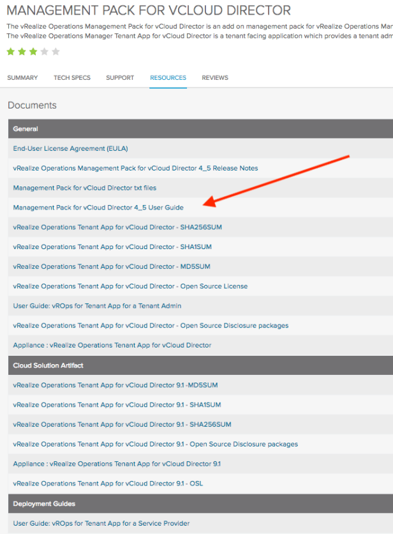
Task: Open the Tenant App 9.1 - OSL link
Action: [x=108, y=484]
